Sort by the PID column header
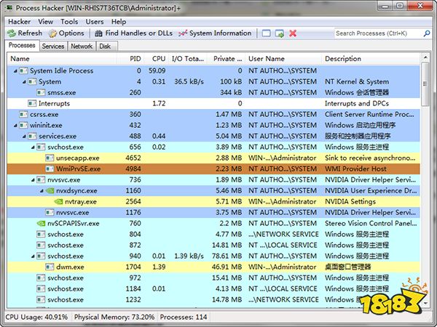This screenshot has width=437, height=327. coord(134,58)
